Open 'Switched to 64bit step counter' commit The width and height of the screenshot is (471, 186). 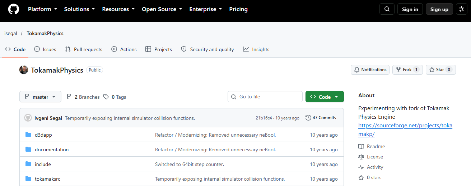click(190, 164)
